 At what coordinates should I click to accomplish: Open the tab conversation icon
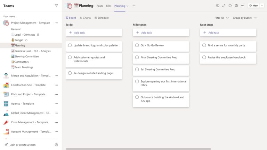pos(218,6)
